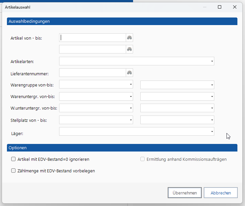Close the Artikelauswahl dialog
The height and width of the screenshot is (206, 245).
coord(235,7)
